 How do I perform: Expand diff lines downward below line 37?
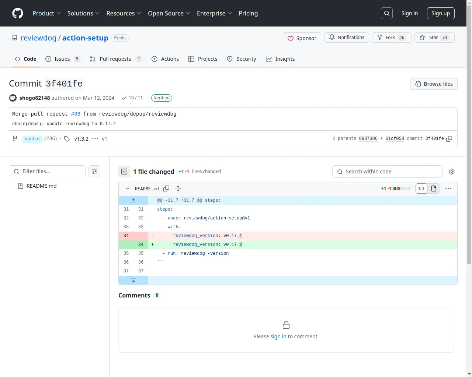[133, 280]
